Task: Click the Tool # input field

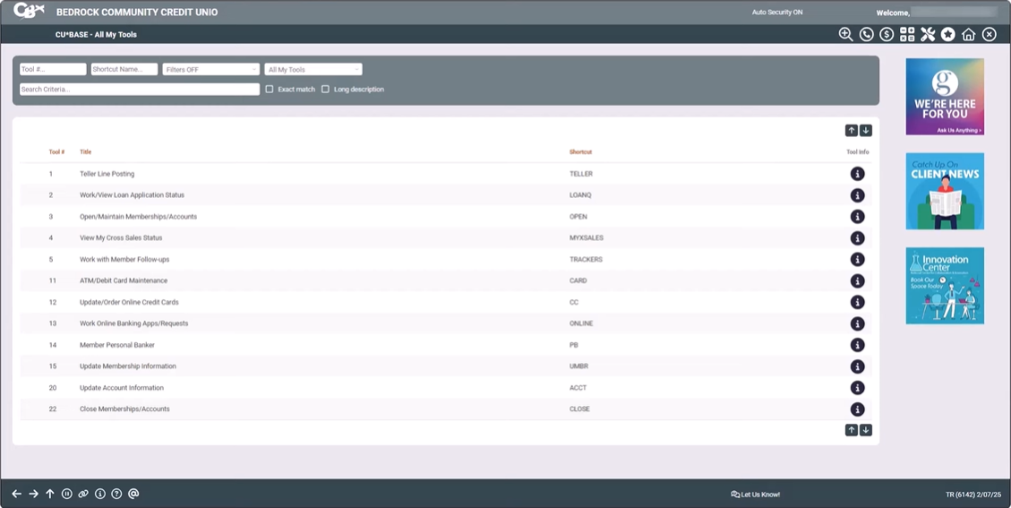Action: [x=53, y=69]
